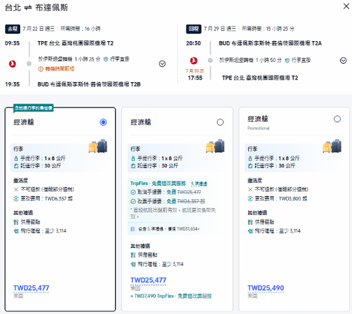Click checked baggage icon in Promotional card
This screenshot has height=314, width=352.
250,166
